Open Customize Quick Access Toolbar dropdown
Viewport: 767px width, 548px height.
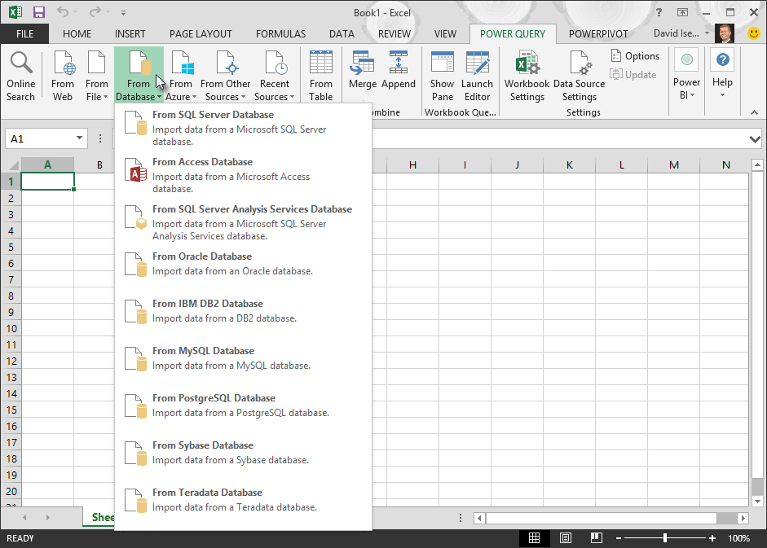pyautogui.click(x=123, y=13)
